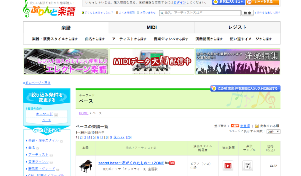Image resolution: width=301 pixels, height=176 pixels.
Task: Click the grand piano instrument thumbnail
Action: pyautogui.click(x=86, y=166)
